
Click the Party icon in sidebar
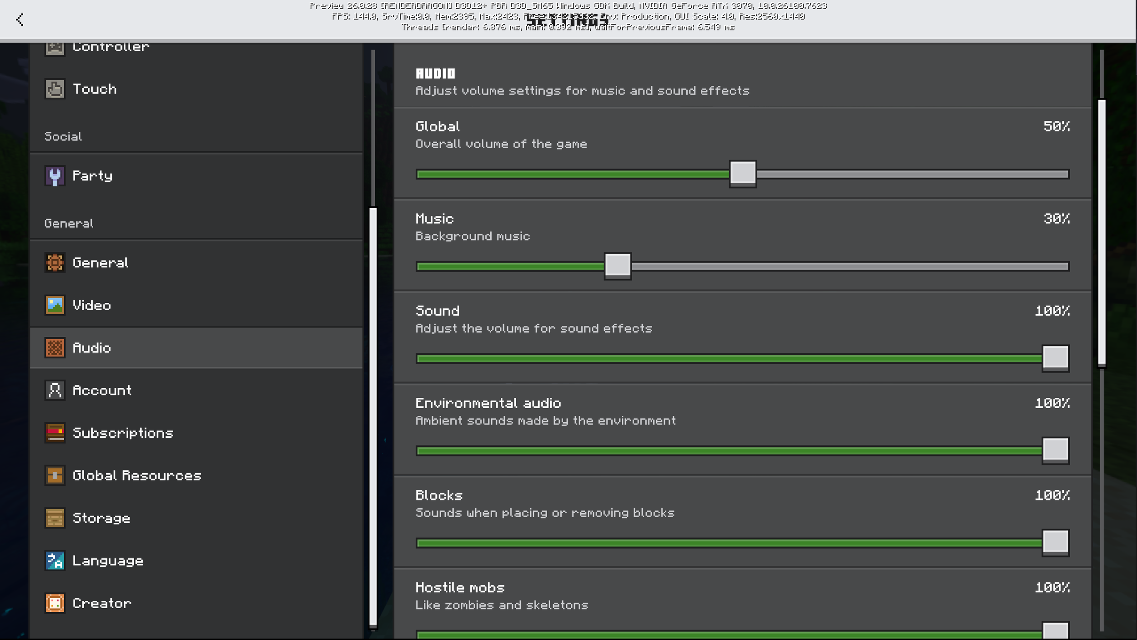[x=55, y=176]
